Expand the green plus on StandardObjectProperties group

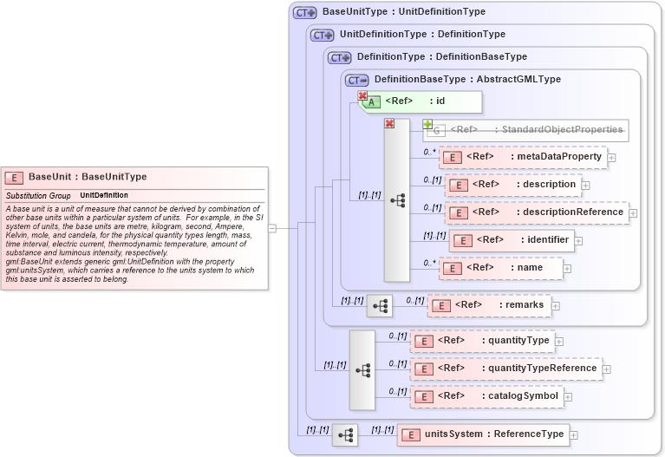[x=427, y=124]
